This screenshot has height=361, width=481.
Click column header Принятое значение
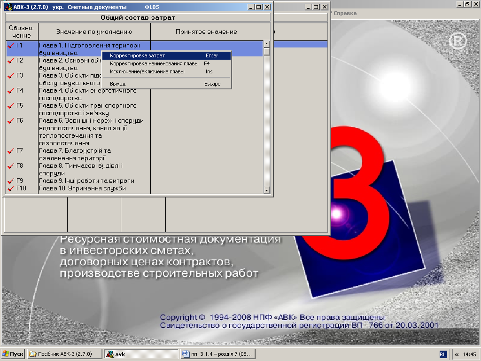click(x=207, y=31)
